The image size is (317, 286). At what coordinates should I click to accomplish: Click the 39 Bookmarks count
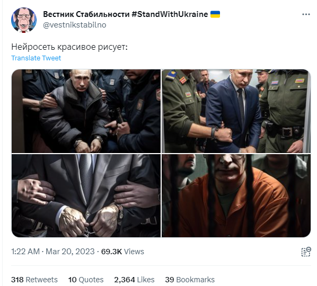[190, 280]
